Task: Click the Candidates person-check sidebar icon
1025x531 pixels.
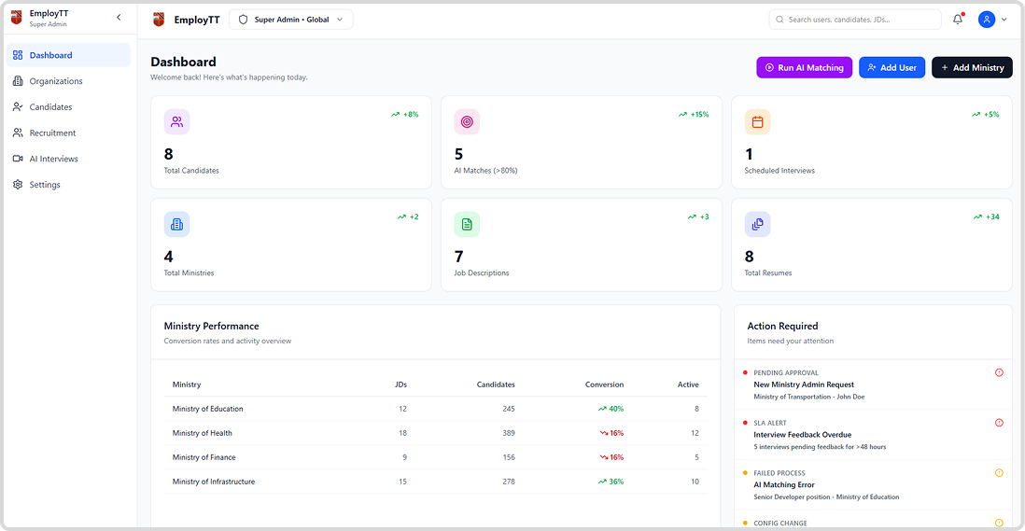Action: [x=18, y=107]
